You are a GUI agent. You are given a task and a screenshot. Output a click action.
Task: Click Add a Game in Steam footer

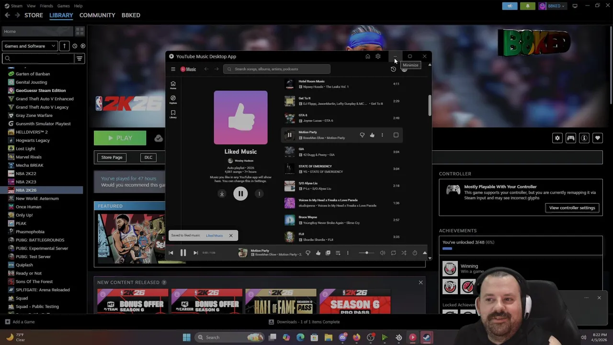pyautogui.click(x=20, y=322)
